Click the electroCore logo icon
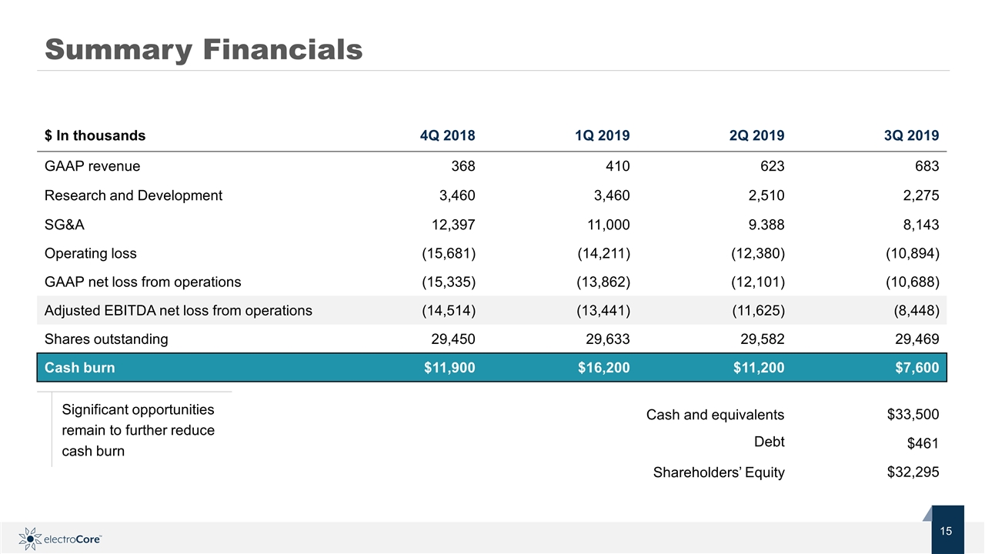Image resolution: width=985 pixels, height=554 pixels. (29, 538)
